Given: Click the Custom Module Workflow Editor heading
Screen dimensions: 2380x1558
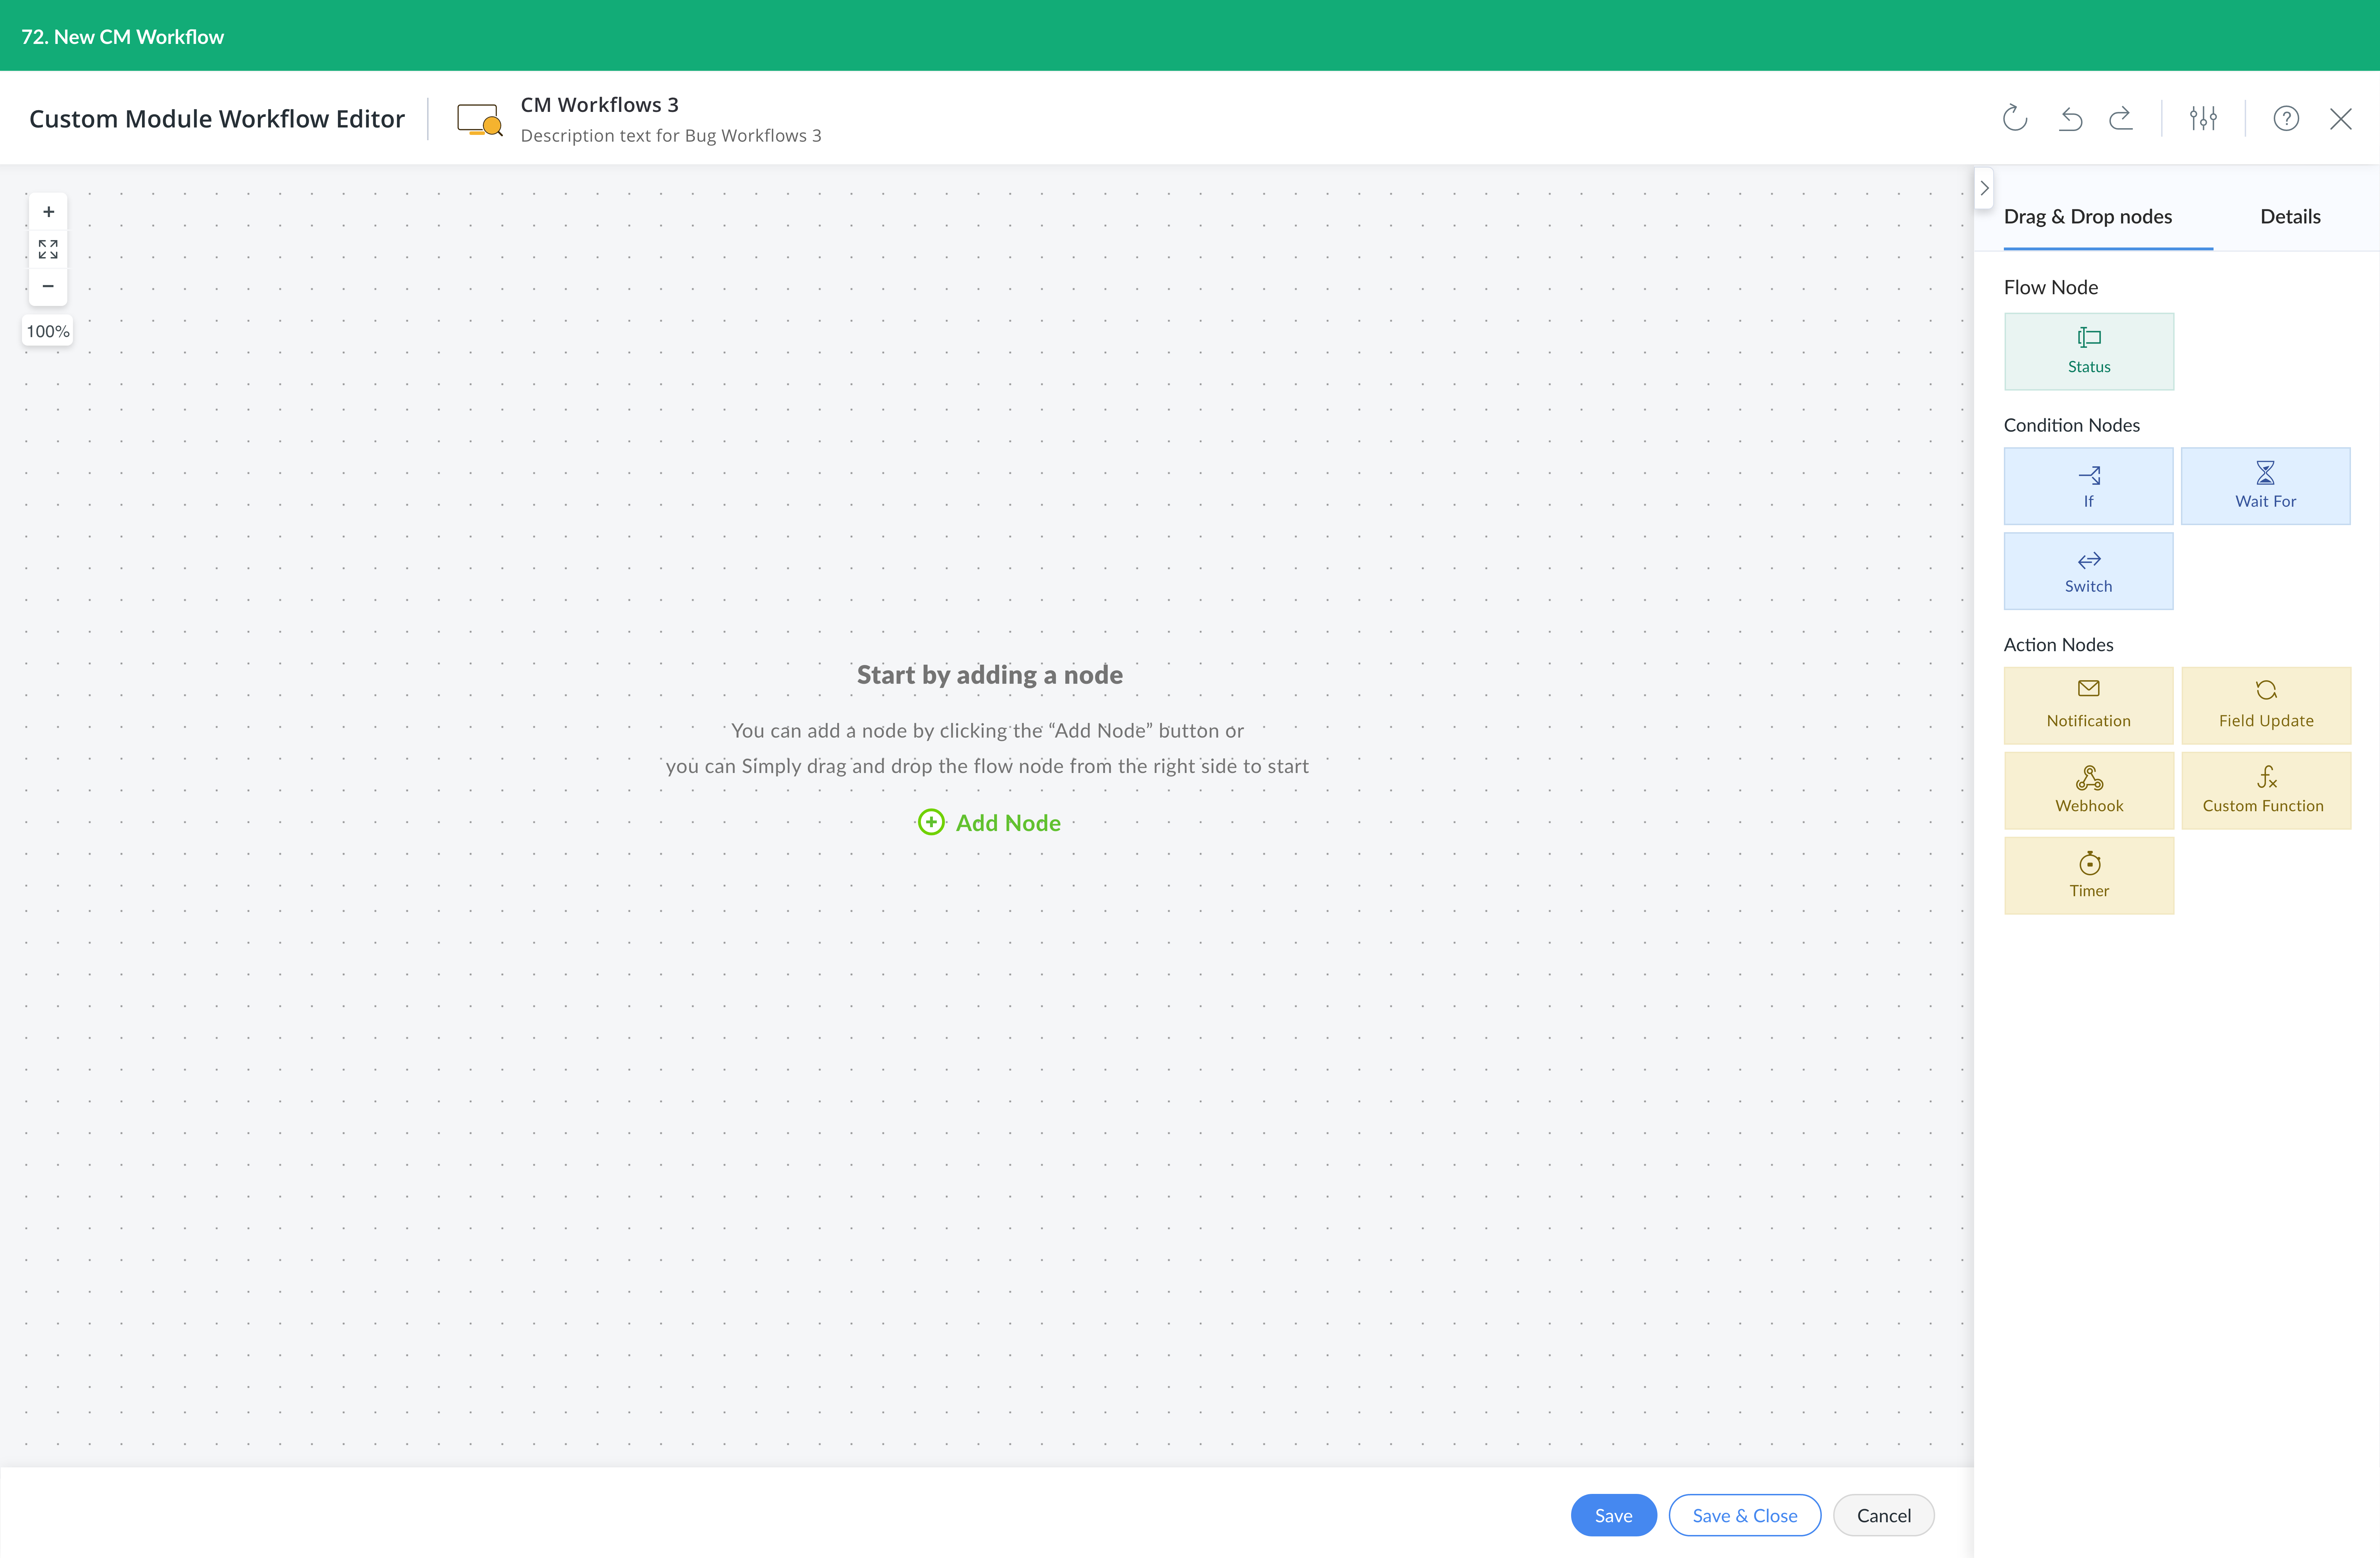Looking at the screenshot, I should pos(217,119).
